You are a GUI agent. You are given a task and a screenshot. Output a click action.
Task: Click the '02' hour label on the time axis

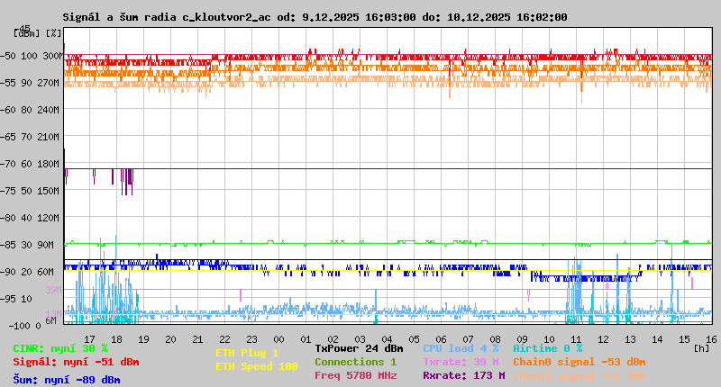point(333,339)
